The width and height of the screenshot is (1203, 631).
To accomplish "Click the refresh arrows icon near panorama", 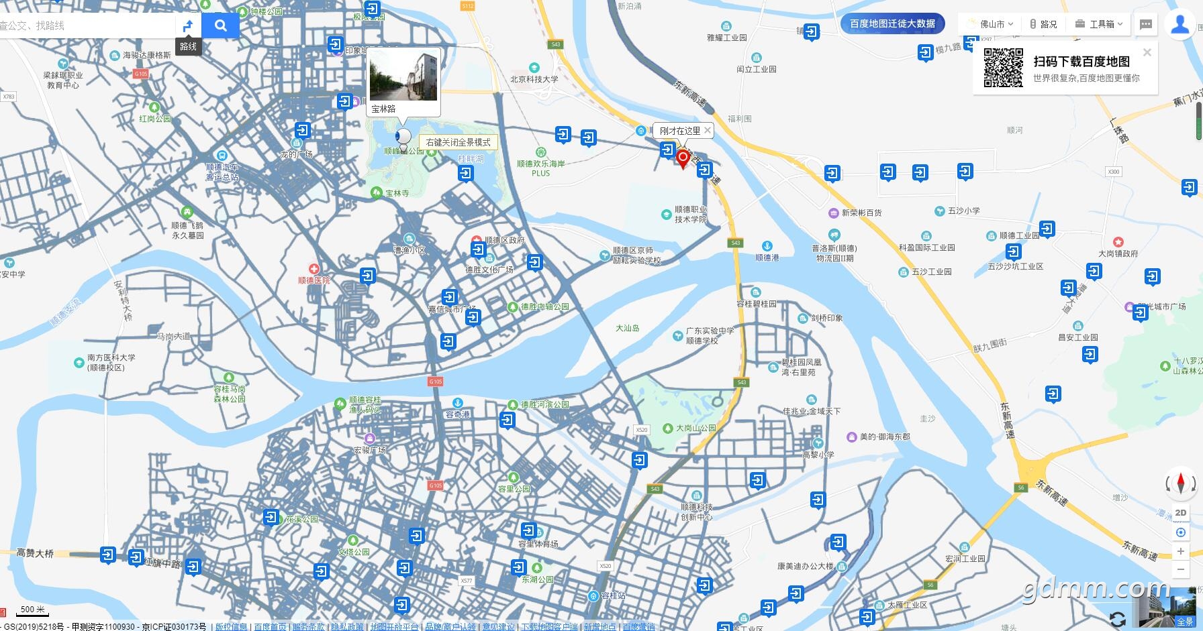I will coord(1117,618).
